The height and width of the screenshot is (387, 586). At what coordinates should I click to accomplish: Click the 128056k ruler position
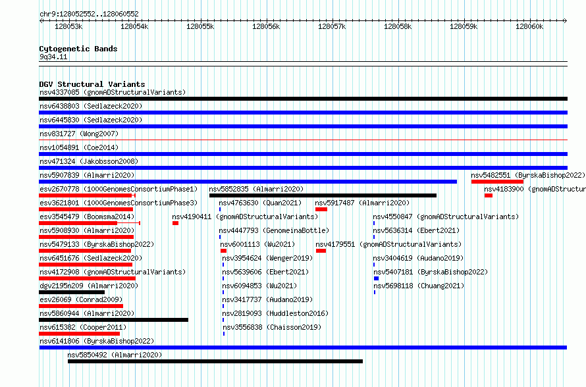266,26
